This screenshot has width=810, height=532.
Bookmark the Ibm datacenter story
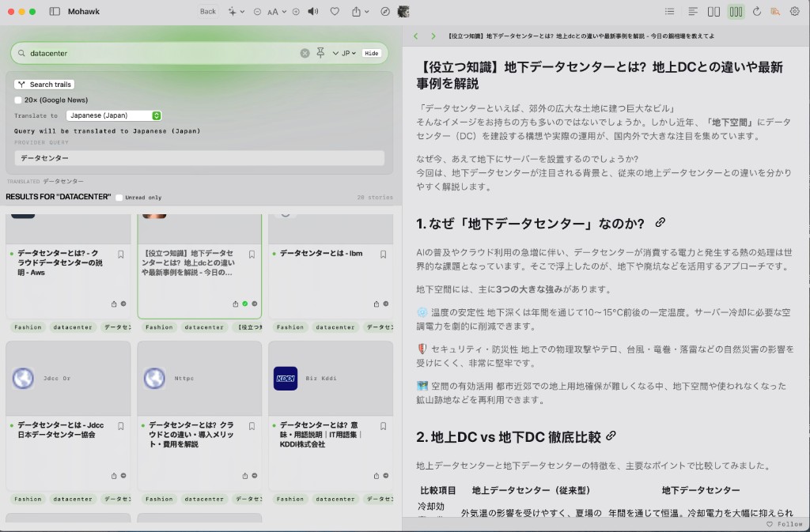pyautogui.click(x=383, y=255)
